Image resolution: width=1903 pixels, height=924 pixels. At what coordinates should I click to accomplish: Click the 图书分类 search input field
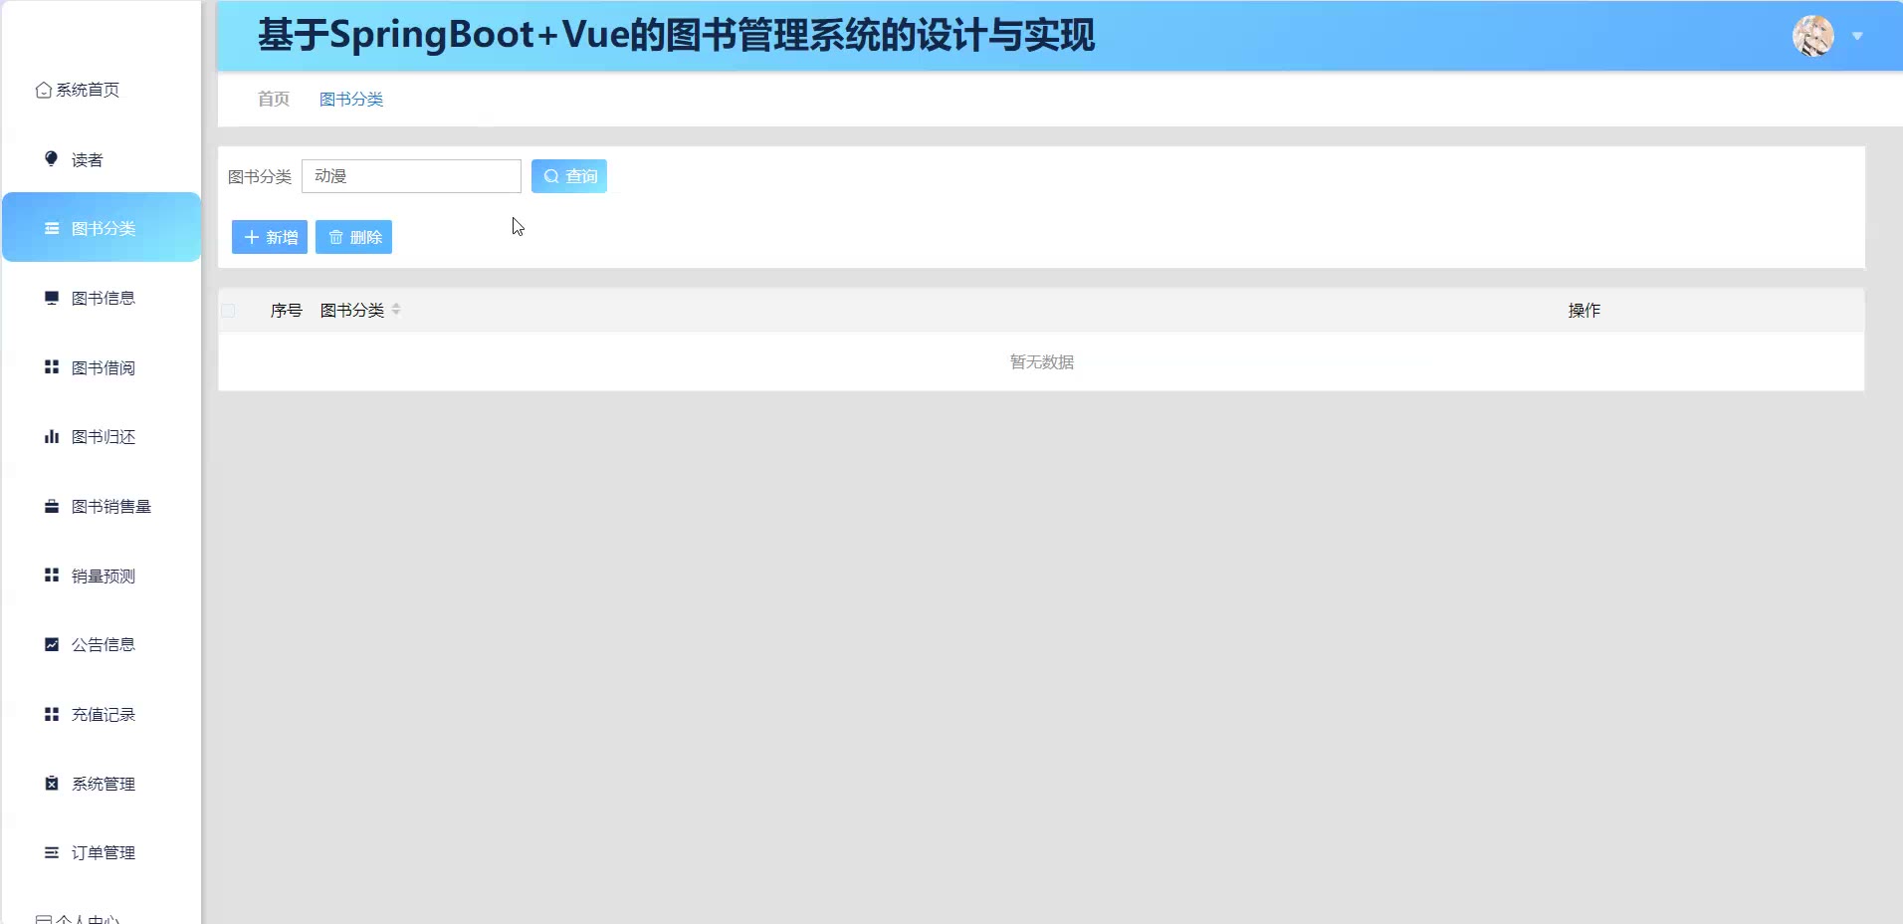[x=411, y=176]
